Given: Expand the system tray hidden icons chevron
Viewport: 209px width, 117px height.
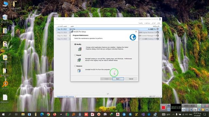Looking at the screenshot, I should coord(173,114).
